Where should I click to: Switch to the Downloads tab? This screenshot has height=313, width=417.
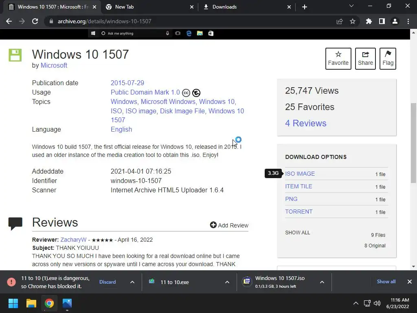247,7
